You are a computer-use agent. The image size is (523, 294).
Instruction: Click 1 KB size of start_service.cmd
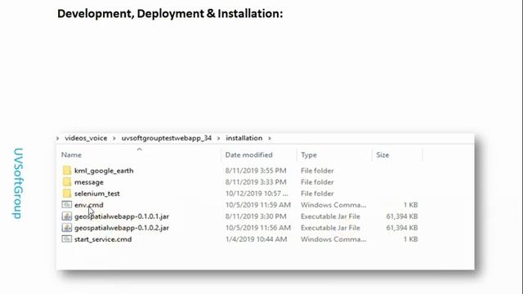(x=410, y=239)
